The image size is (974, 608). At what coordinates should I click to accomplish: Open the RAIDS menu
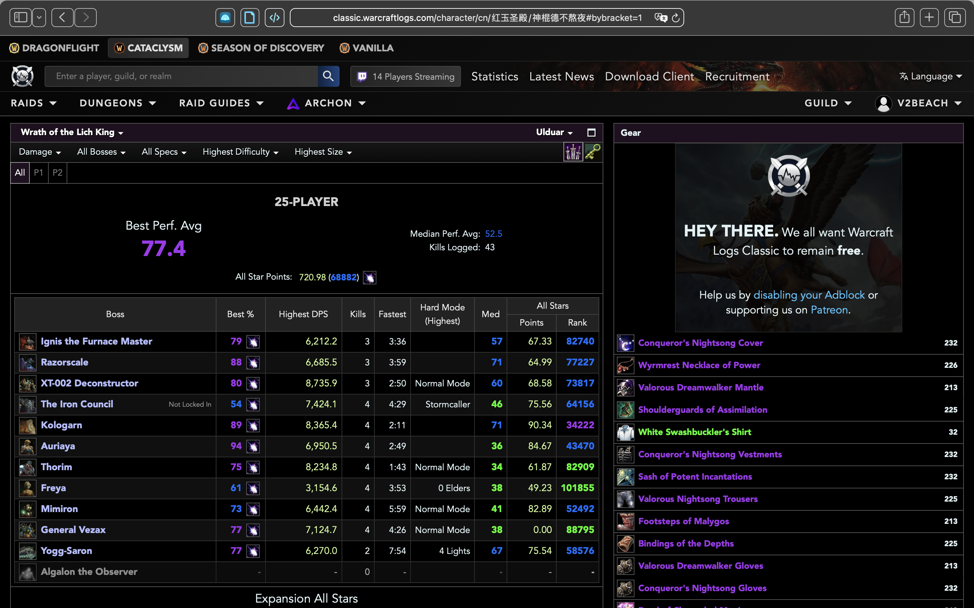tap(33, 103)
